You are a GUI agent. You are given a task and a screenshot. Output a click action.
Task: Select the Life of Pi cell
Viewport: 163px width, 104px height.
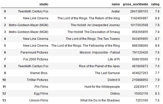114,59
